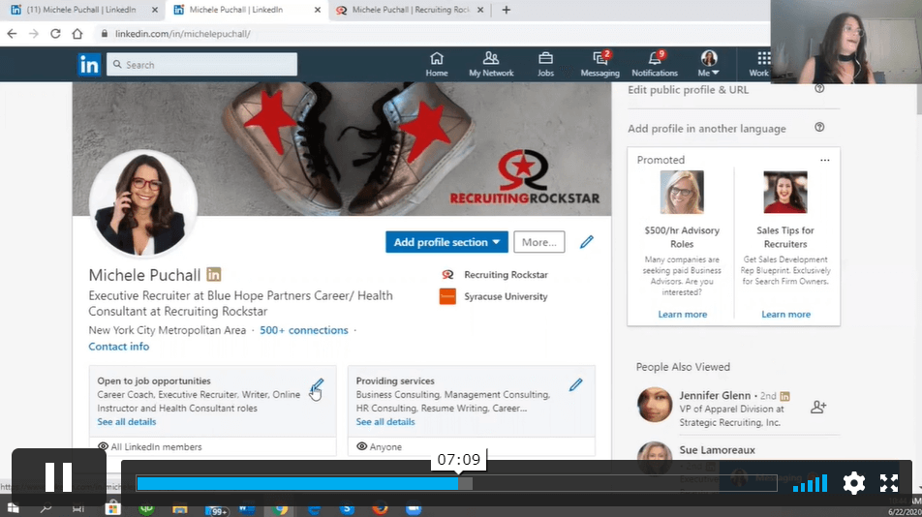Edit Open to job opportunities pencil
This screenshot has height=517, width=922.
(x=317, y=385)
